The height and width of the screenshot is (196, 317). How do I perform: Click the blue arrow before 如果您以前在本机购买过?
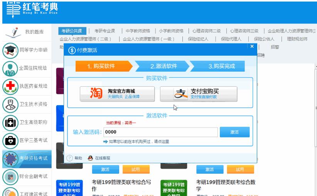point(105,142)
